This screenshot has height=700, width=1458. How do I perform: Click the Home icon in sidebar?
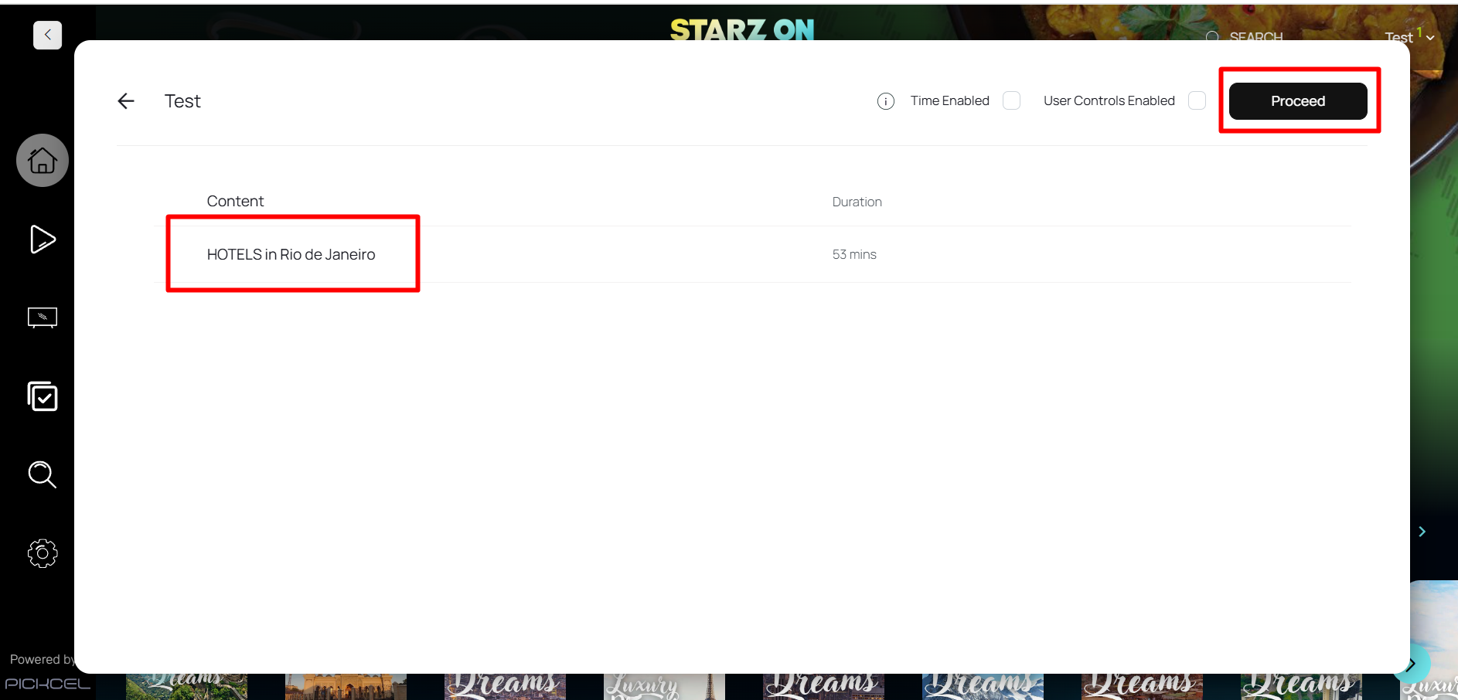tap(43, 161)
